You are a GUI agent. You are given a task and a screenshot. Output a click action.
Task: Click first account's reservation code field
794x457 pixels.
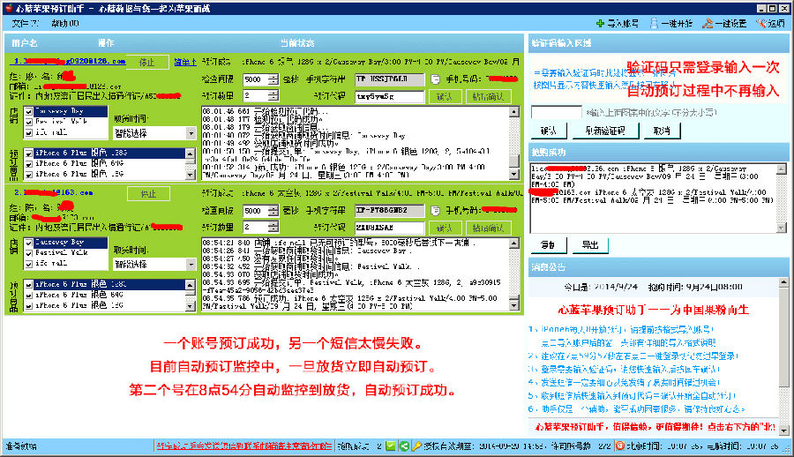click(x=389, y=96)
